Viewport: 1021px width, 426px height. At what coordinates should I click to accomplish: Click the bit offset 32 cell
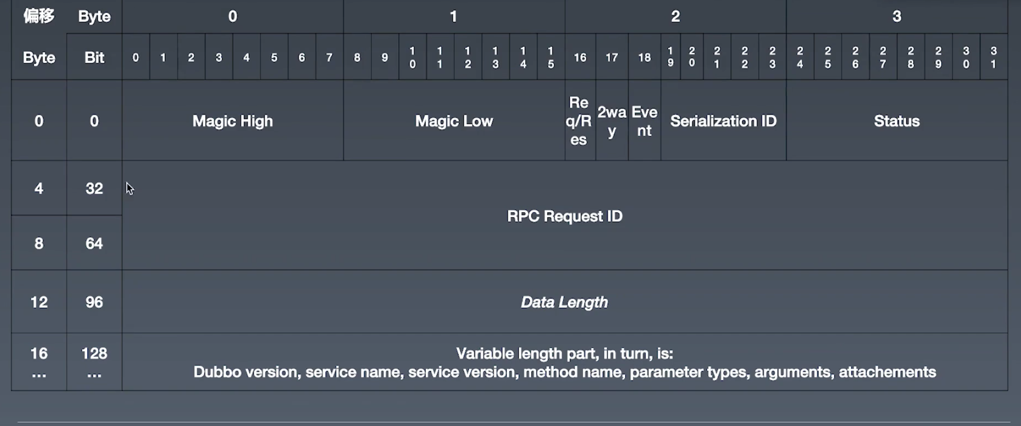coord(94,188)
